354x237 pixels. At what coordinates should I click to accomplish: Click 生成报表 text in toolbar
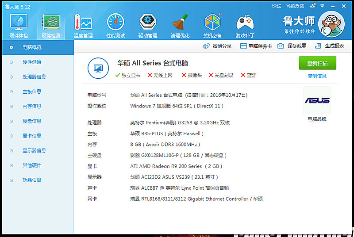tap(335, 46)
